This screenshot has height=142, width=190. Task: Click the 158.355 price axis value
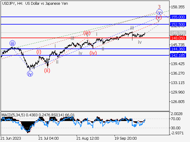point(178,7)
